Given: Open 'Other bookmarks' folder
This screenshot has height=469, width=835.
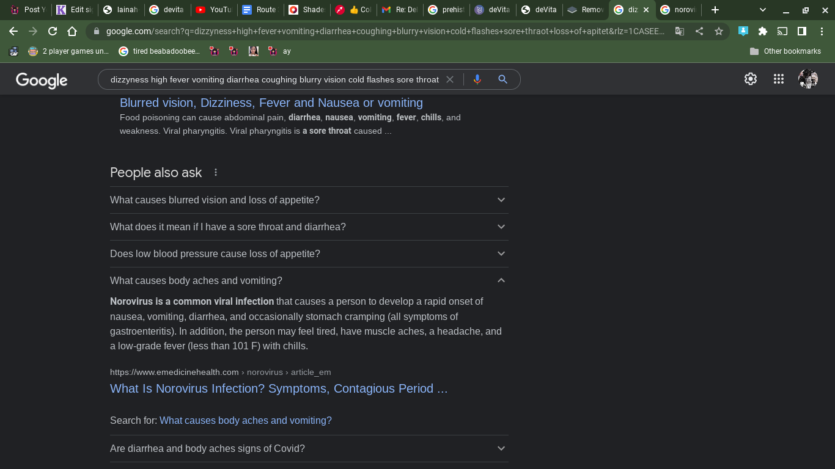Looking at the screenshot, I should click(x=785, y=51).
